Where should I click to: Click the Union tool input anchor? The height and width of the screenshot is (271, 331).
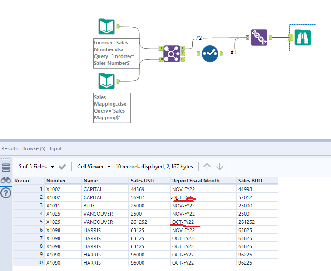coord(248,38)
